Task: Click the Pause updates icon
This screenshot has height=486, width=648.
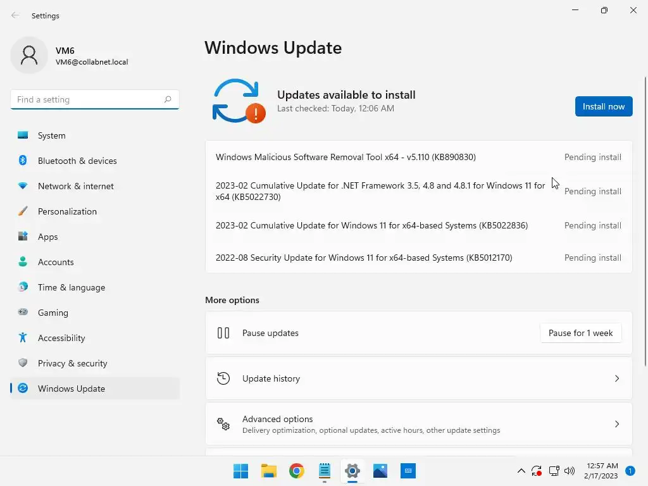Action: 223,333
